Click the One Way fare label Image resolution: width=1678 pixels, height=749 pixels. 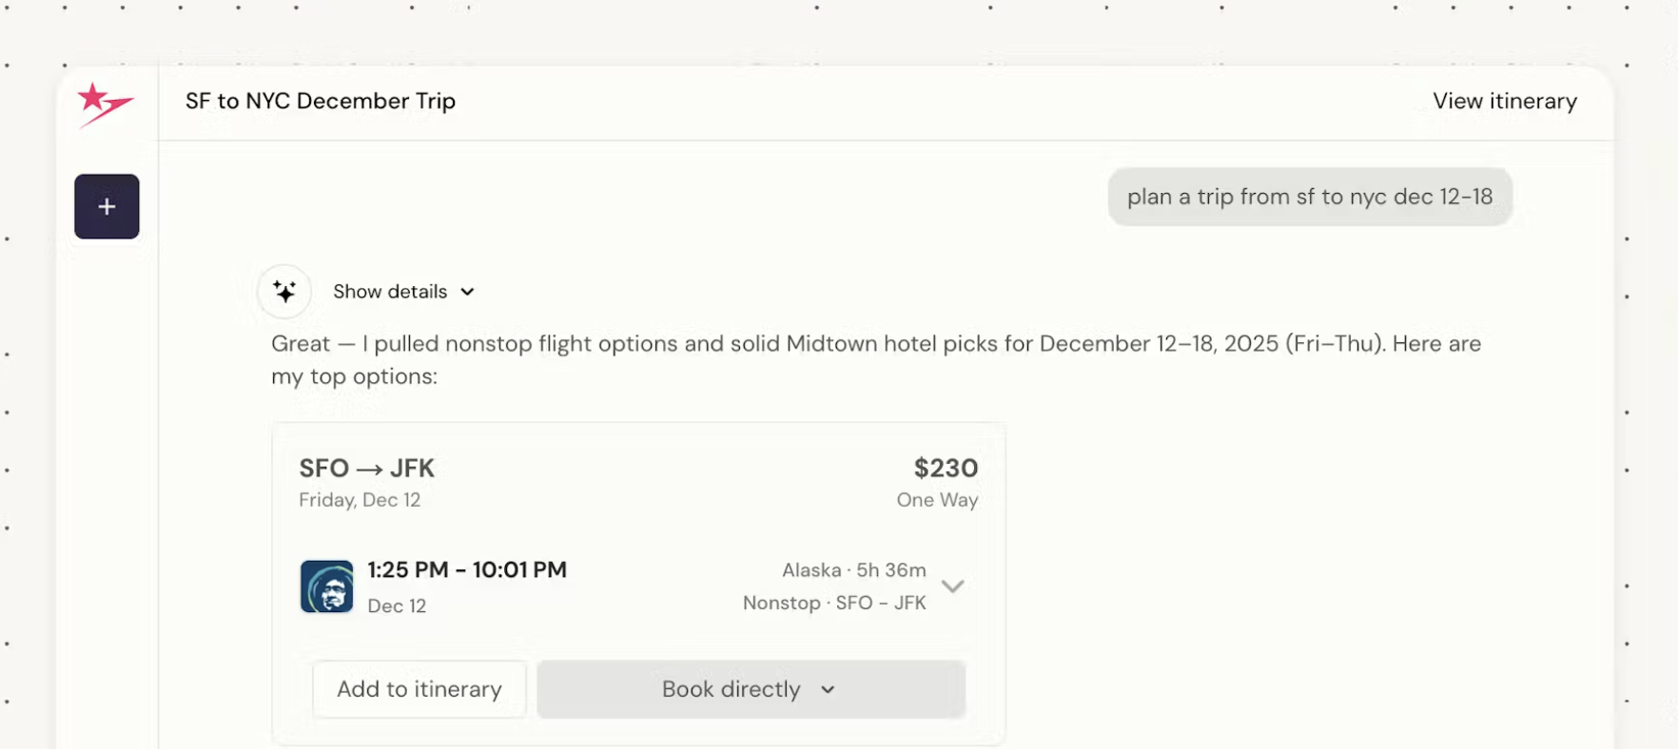pyautogui.click(x=936, y=501)
